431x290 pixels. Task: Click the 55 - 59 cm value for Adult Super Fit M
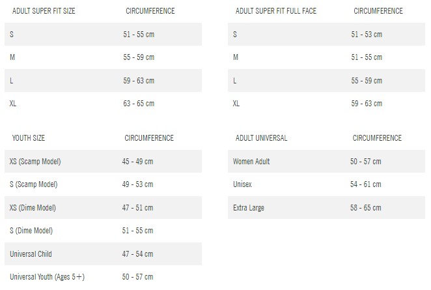coord(139,57)
